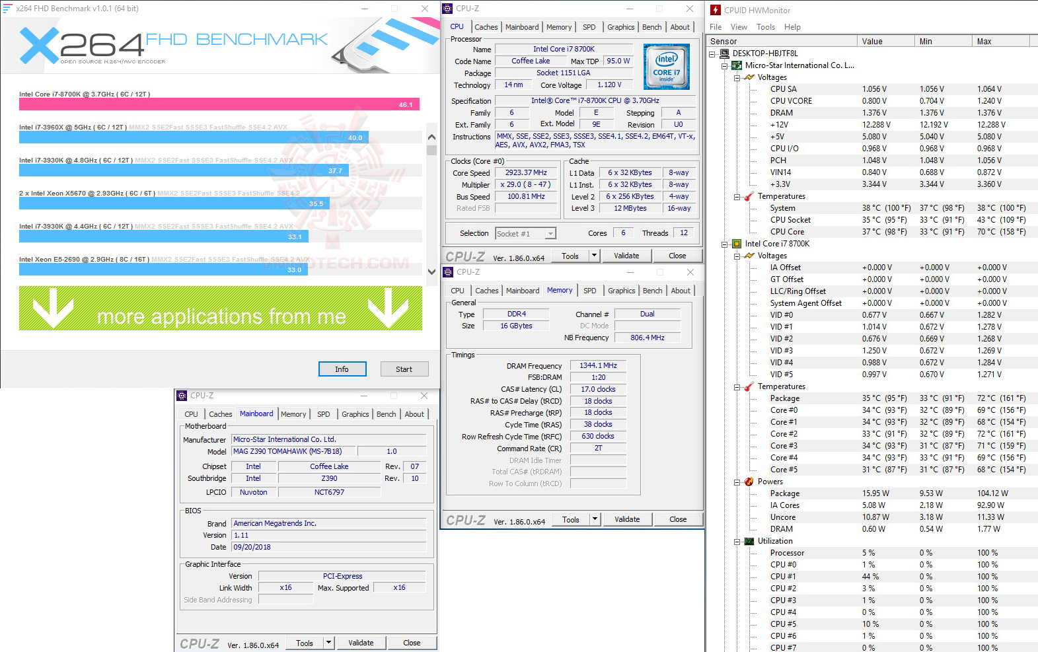
Task: Click the pink i7-8700K 46.1 result bar
Action: point(219,104)
